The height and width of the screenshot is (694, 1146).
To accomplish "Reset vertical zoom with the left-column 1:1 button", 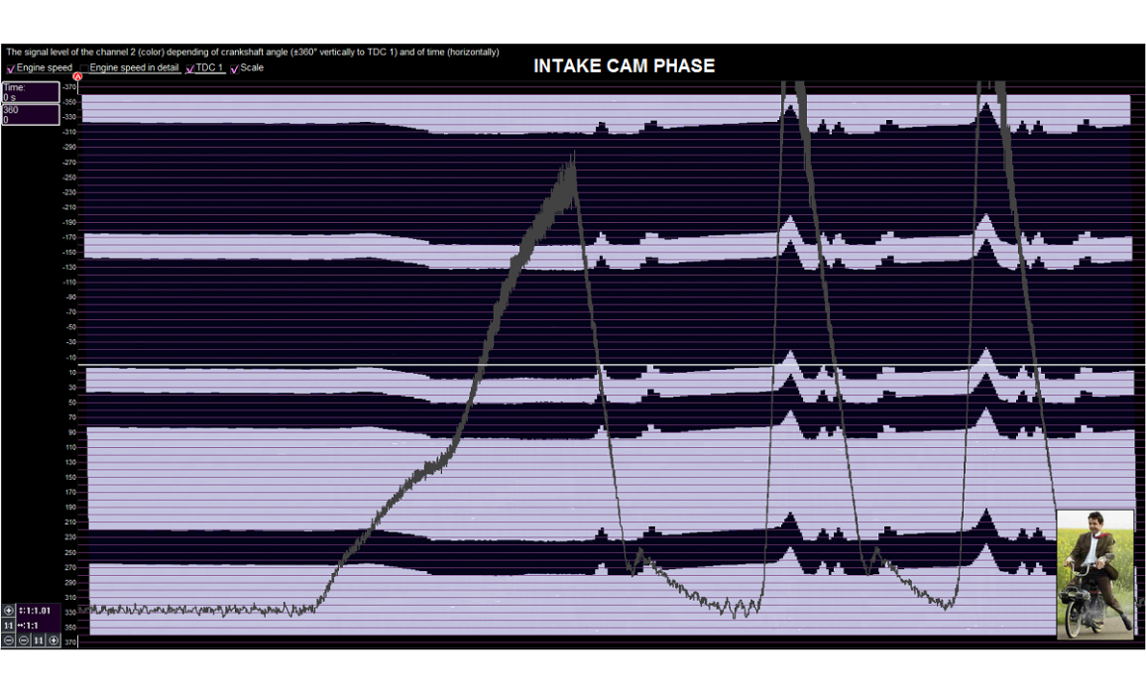I will point(9,626).
